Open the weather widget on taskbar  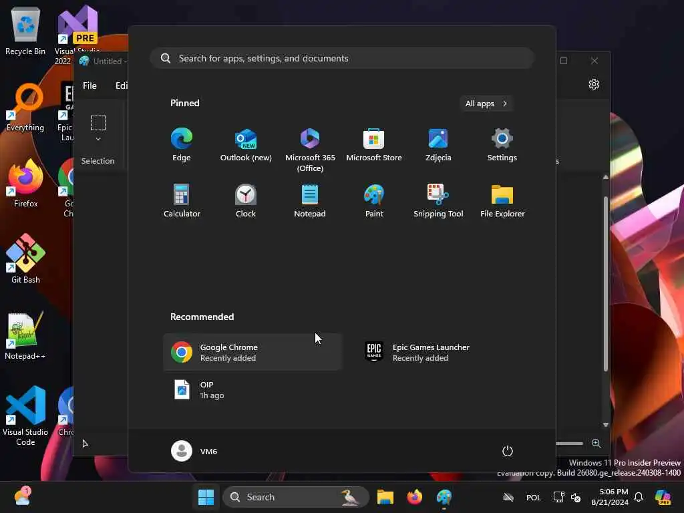coord(22,496)
